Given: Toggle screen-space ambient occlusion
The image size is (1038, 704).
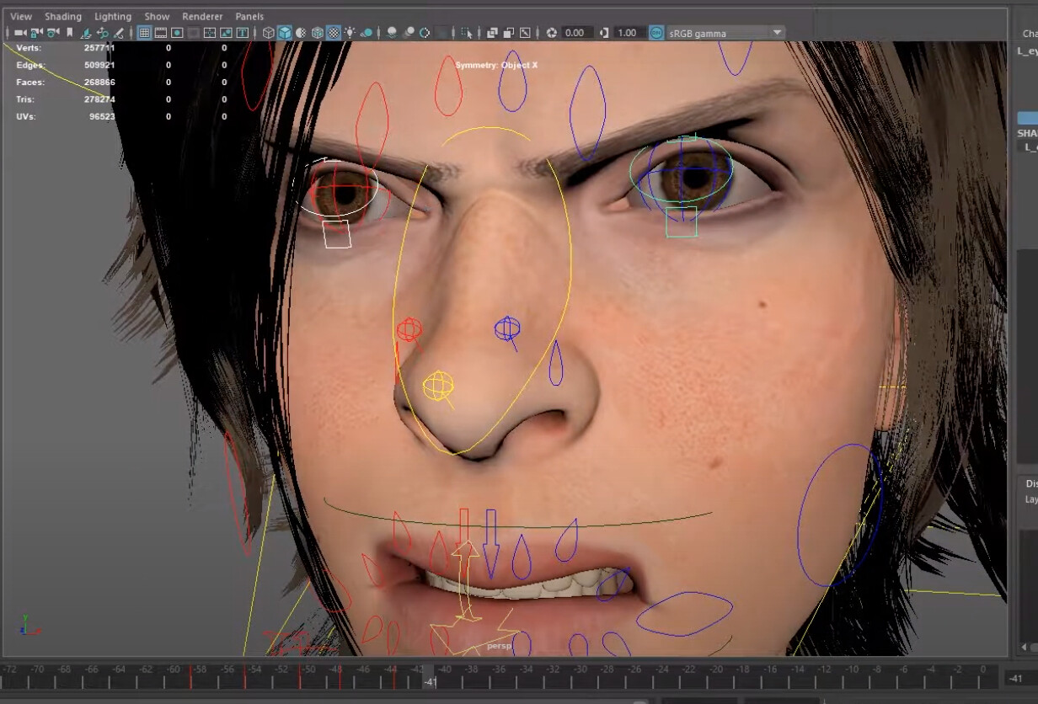Looking at the screenshot, I should click(393, 32).
